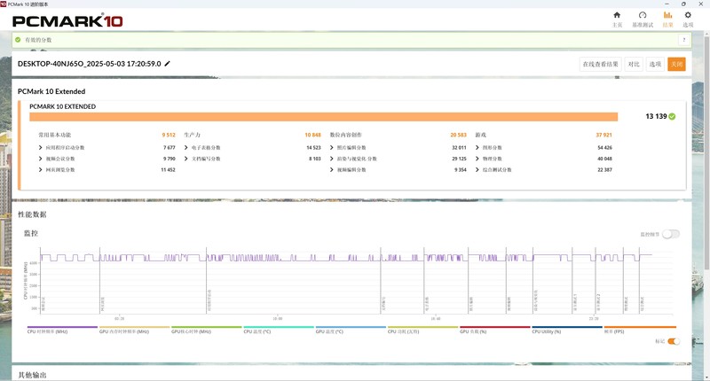Expand the 应用程序启动分数 row

[x=40, y=147]
